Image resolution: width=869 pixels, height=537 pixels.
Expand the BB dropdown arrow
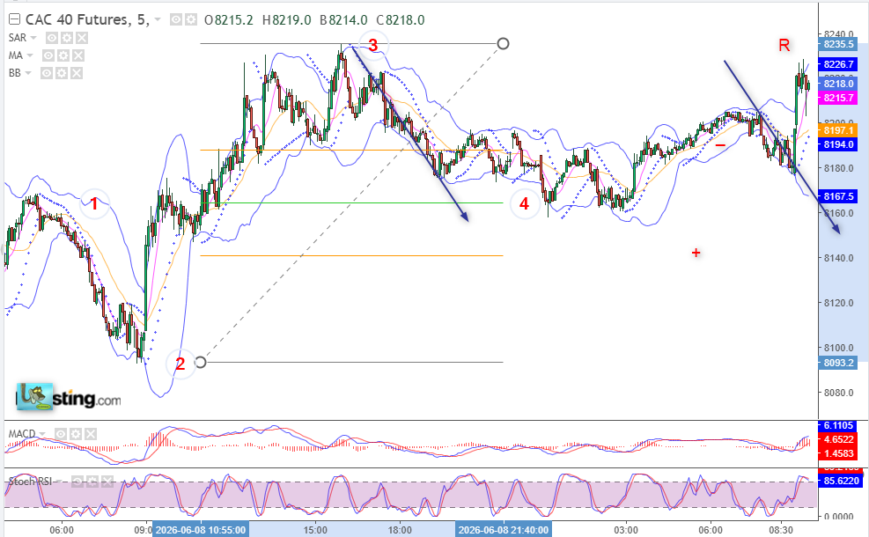27,73
